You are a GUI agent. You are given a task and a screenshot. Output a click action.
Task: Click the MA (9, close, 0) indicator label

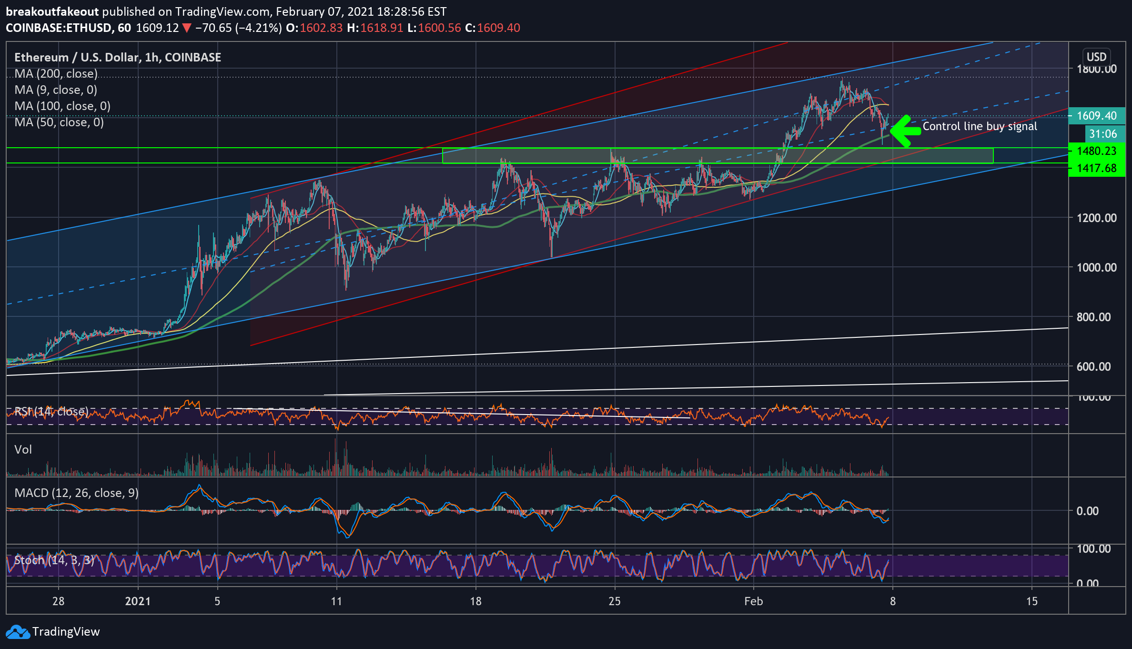point(56,90)
